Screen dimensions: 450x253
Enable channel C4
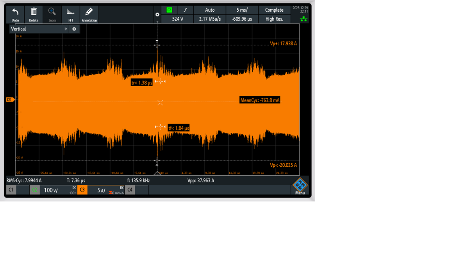(130, 190)
